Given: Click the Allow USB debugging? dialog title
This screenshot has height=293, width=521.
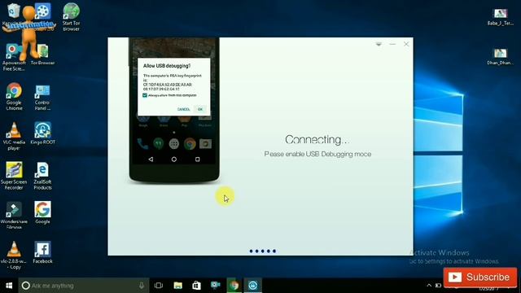Looking at the screenshot, I should click(x=167, y=66).
